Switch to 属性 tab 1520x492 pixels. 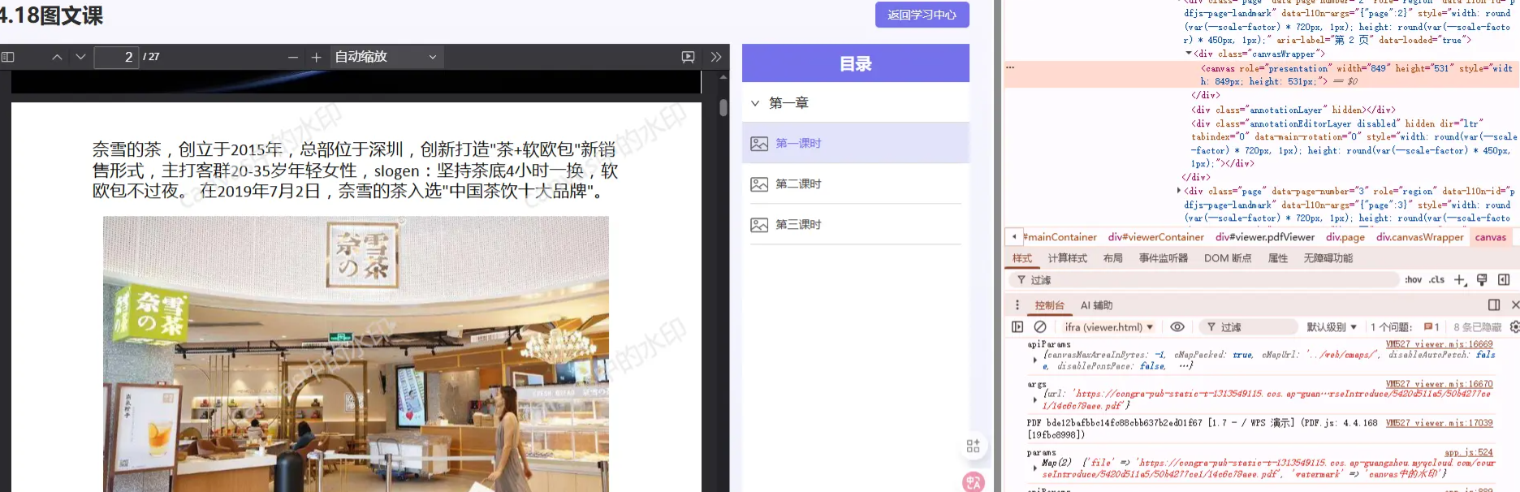coord(1278,258)
